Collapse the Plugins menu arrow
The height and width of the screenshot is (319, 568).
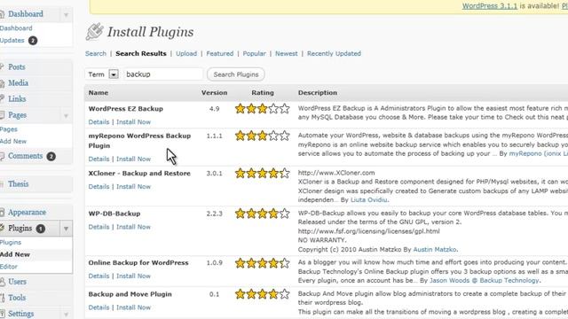point(66,229)
